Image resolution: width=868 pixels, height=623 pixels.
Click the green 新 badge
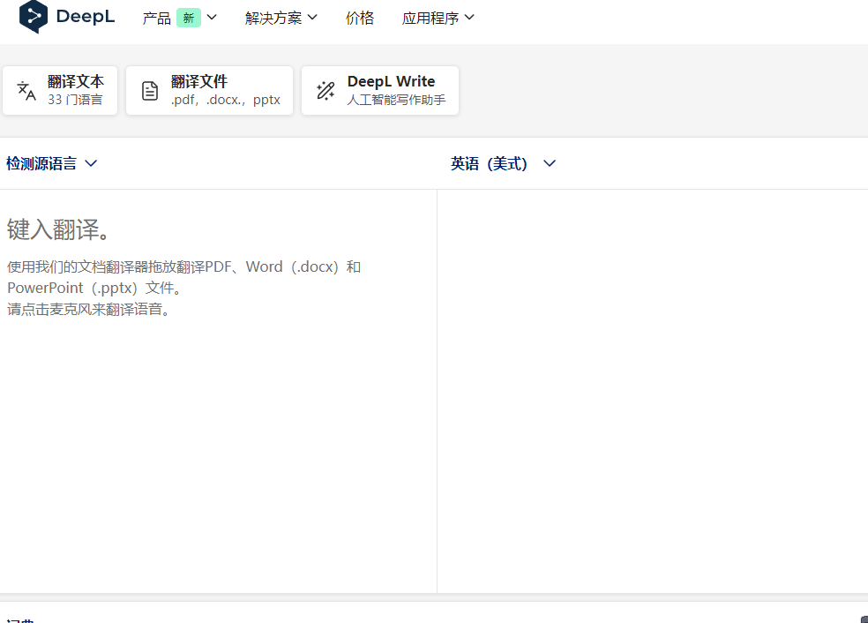pos(189,18)
